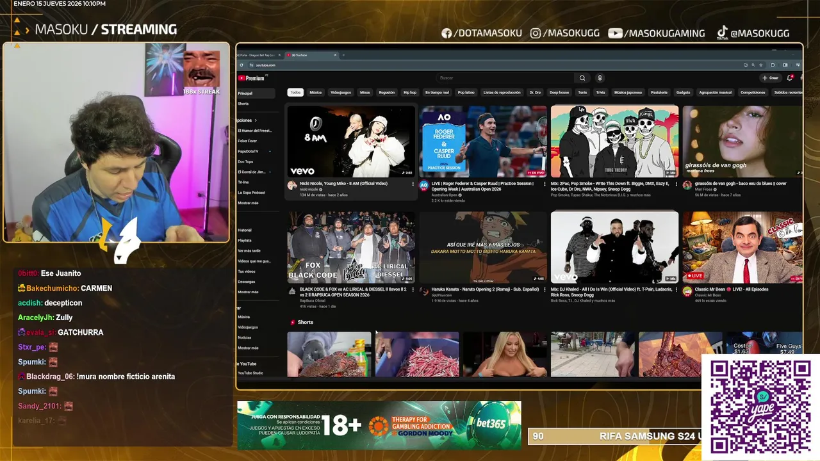820x461 pixels.
Task: Focus the Buscar search field
Action: [506, 78]
